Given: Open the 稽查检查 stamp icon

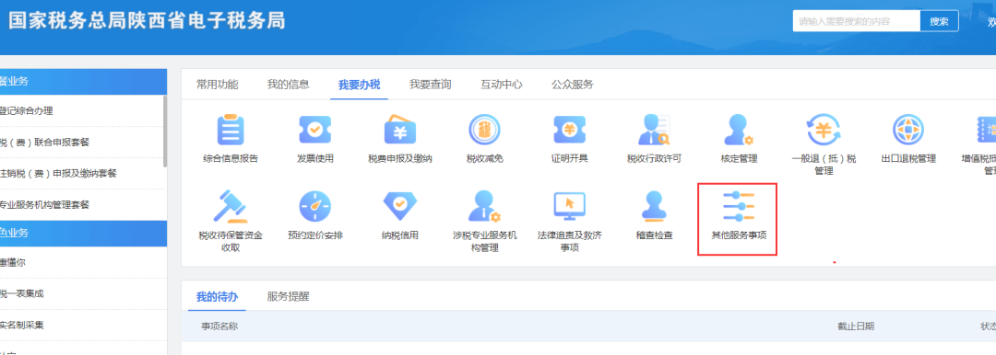Looking at the screenshot, I should 654,207.
